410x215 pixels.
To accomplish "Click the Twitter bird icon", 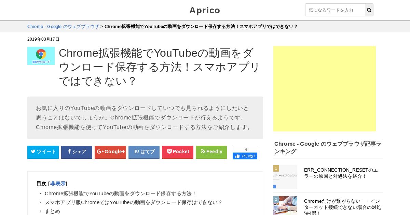I will pos(33,152).
